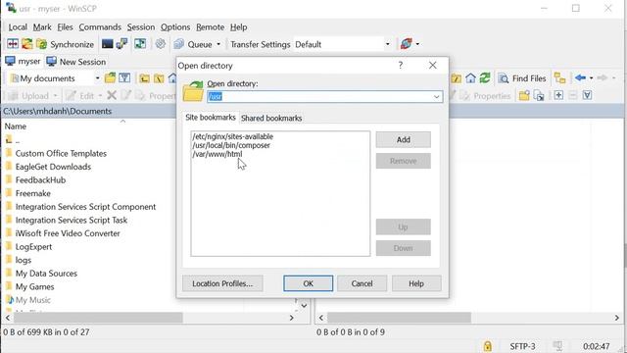Click local panel Open Directory folder icon

[x=110, y=78]
